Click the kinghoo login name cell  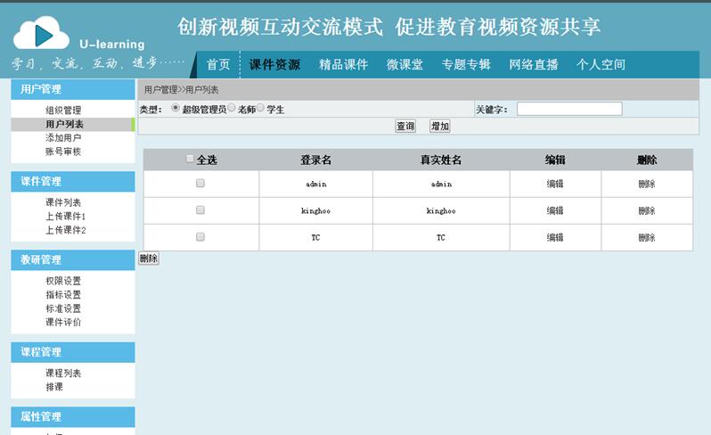point(316,210)
